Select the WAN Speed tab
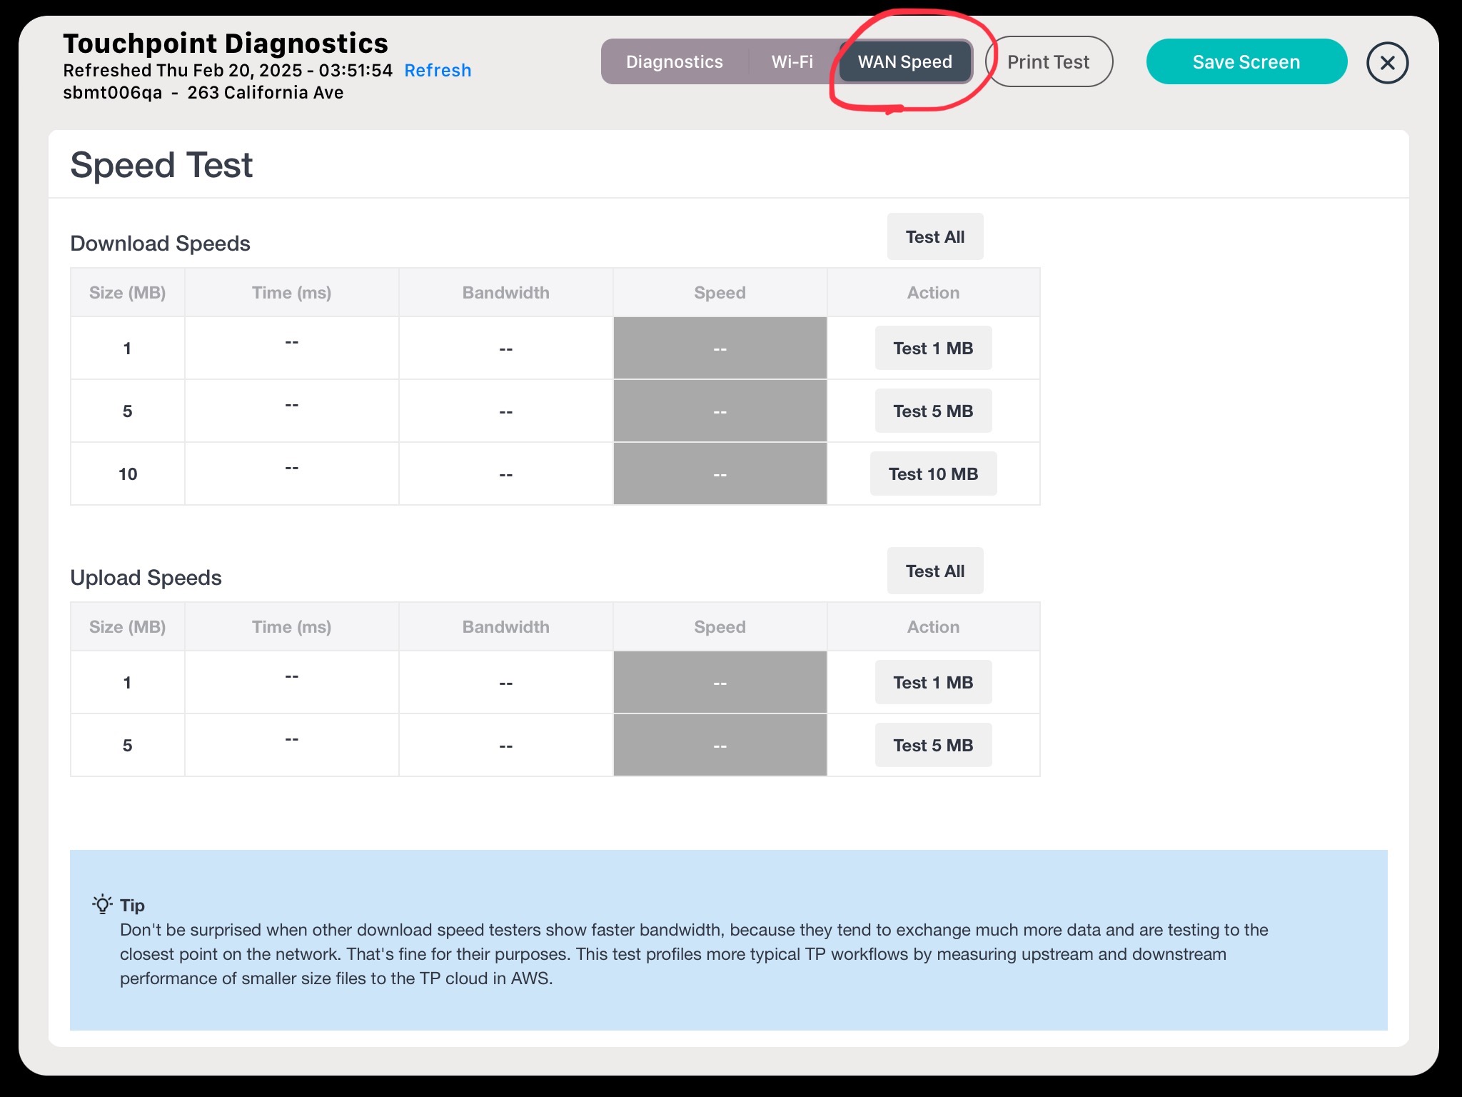Image resolution: width=1462 pixels, height=1097 pixels. pyautogui.click(x=904, y=62)
